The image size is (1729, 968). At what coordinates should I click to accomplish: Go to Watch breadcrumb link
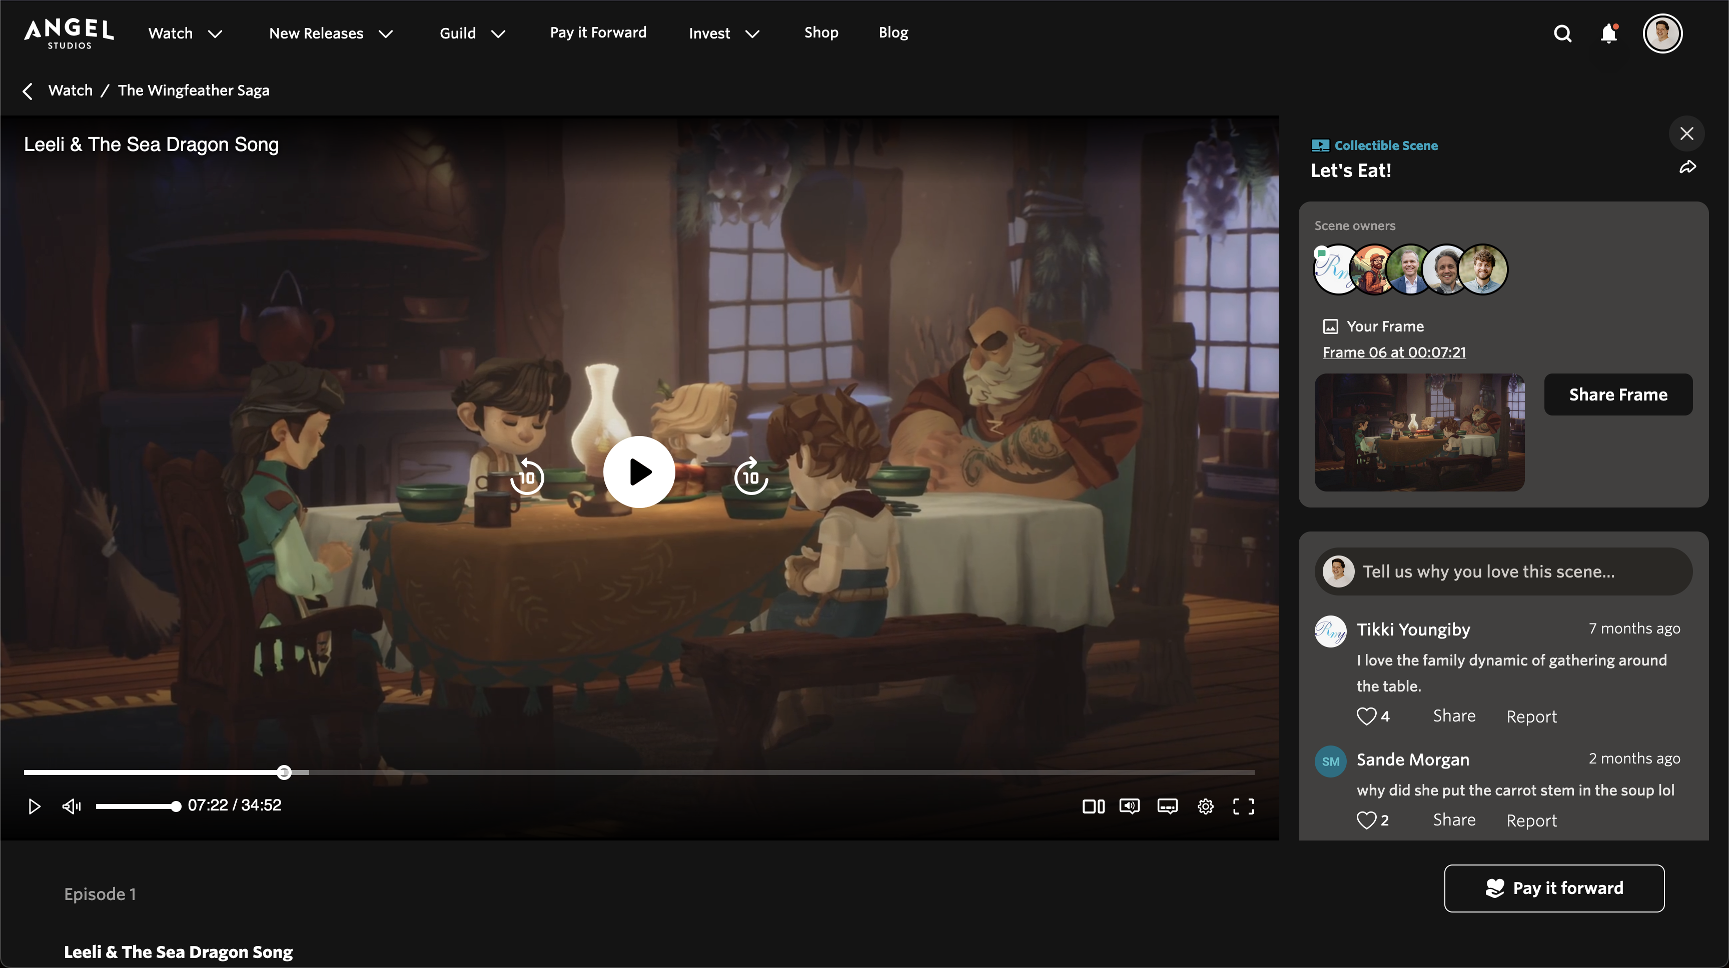click(x=71, y=90)
